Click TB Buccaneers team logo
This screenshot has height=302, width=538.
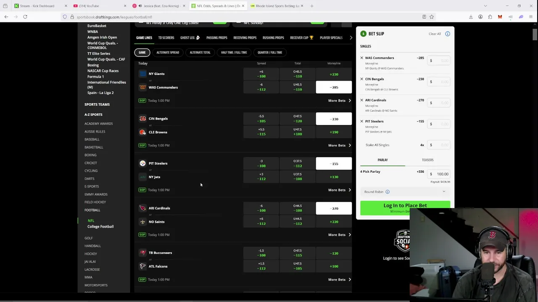coord(142,253)
